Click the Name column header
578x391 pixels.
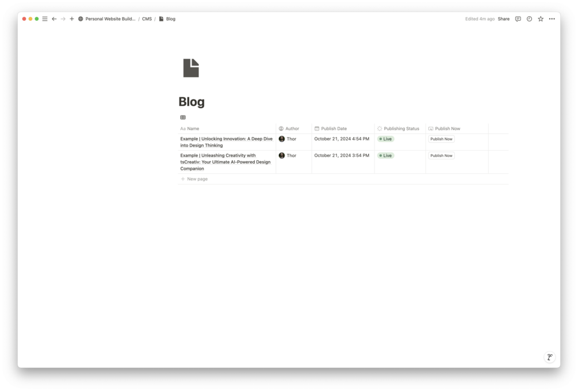[227, 129]
